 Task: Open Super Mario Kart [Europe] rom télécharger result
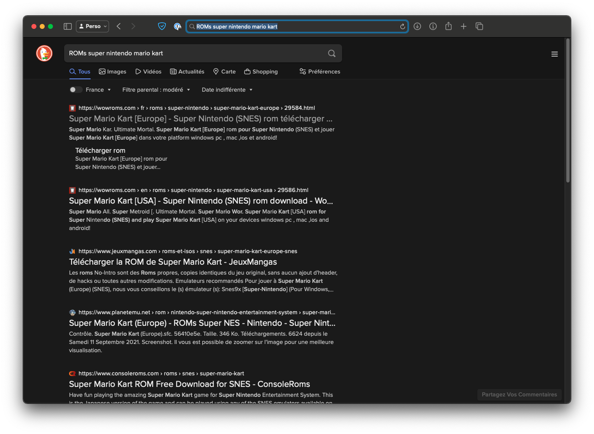coord(201,119)
